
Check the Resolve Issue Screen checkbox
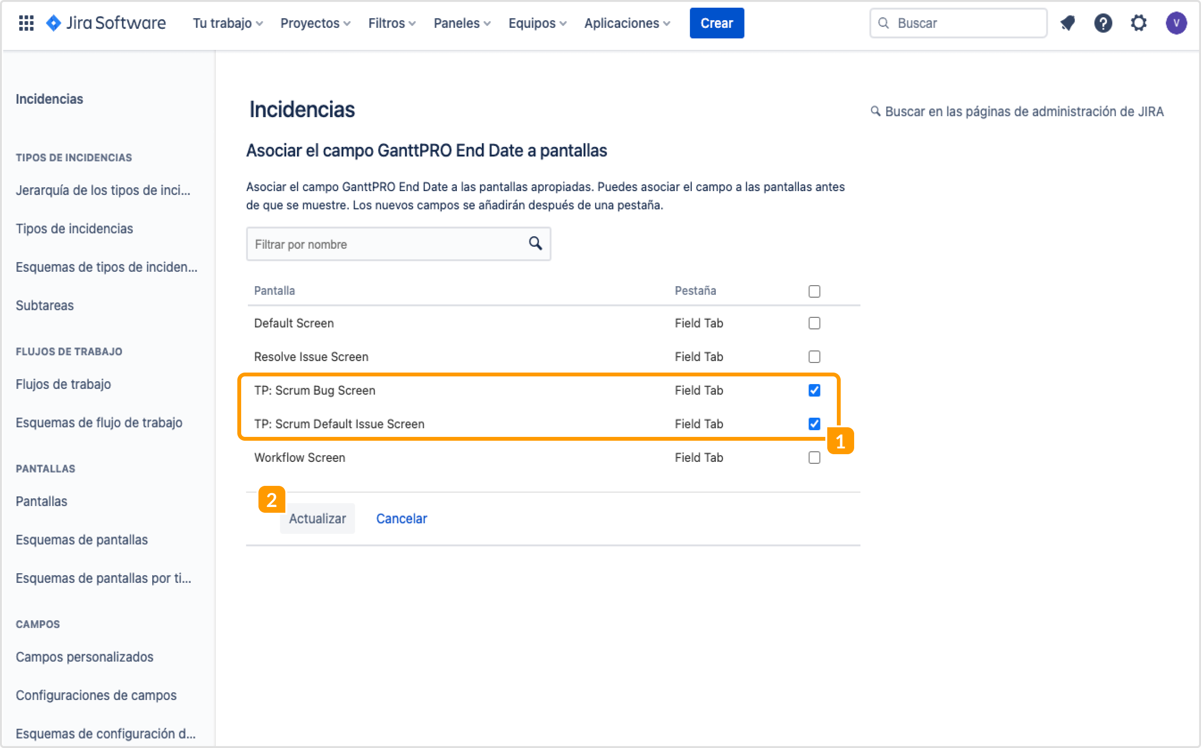(814, 357)
